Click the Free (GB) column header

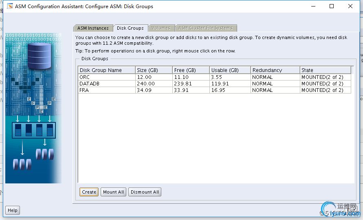click(191, 70)
